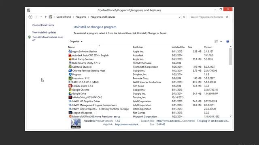Select the Chrome Remote Desktop Host icon
The height and width of the screenshot is (145, 259).
tap(70, 70)
